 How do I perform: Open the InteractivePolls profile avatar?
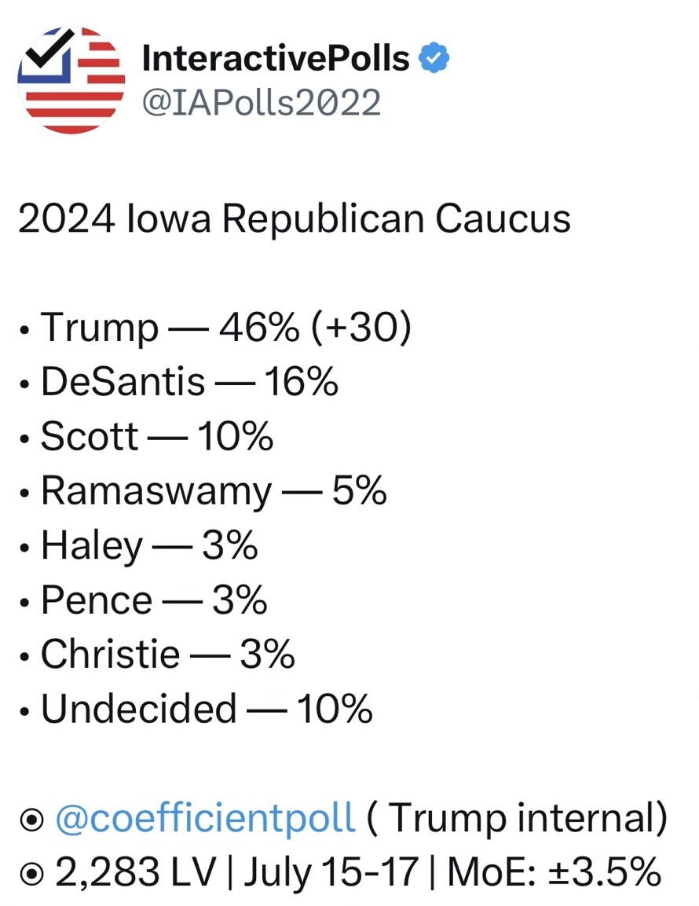71,80
